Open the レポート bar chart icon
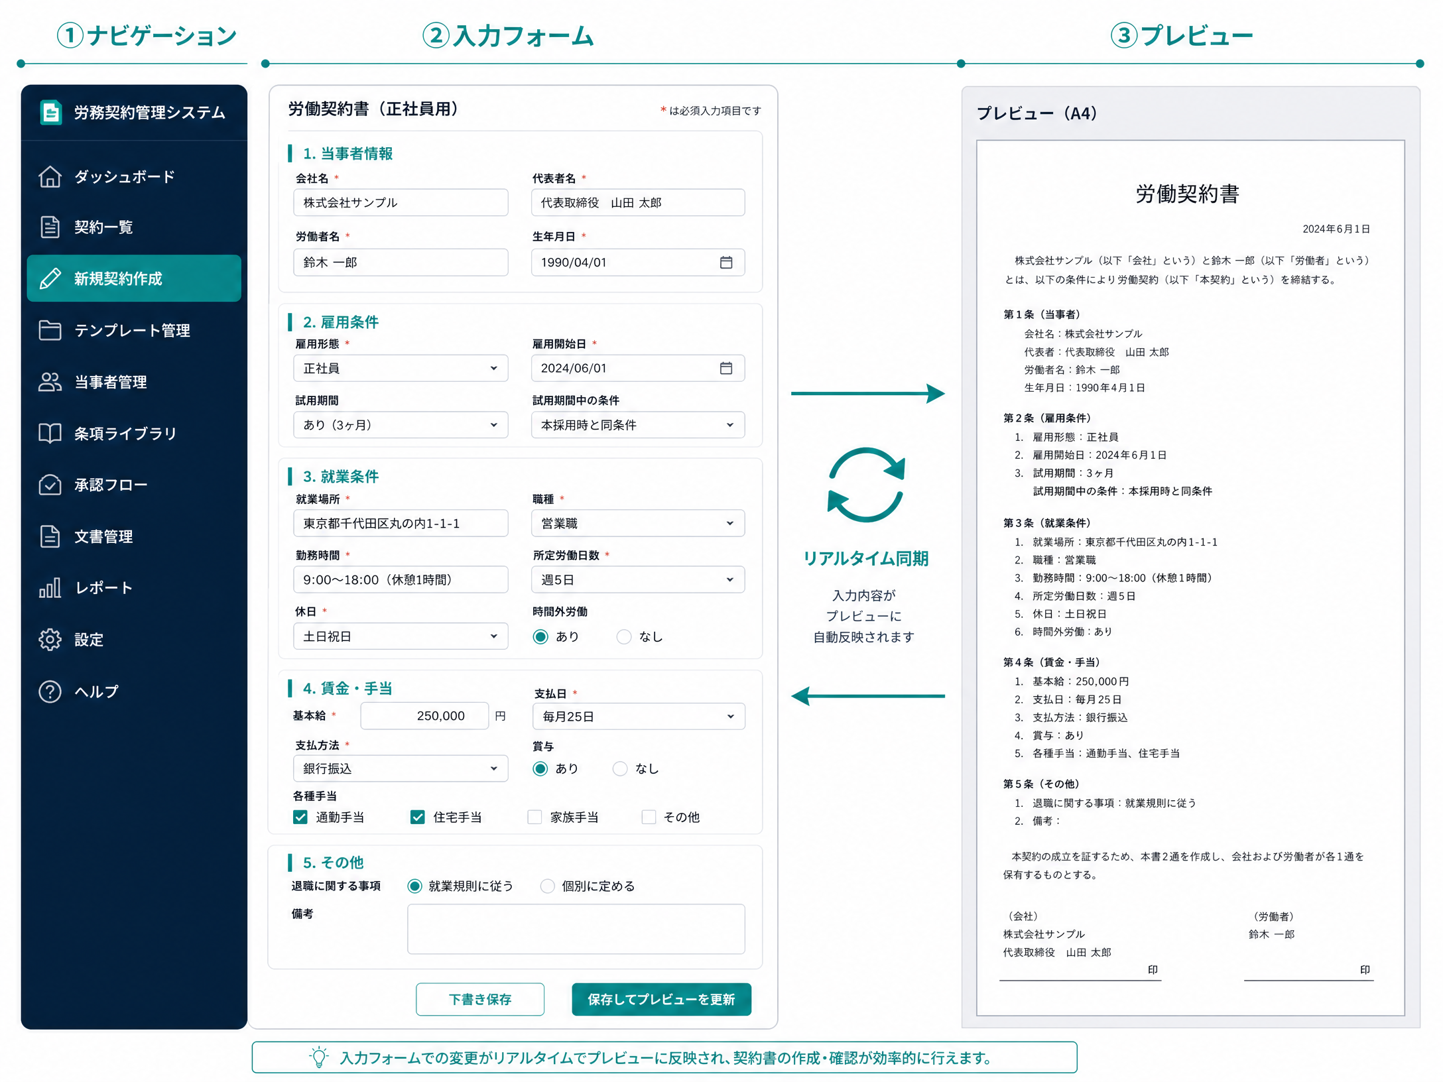 point(50,587)
